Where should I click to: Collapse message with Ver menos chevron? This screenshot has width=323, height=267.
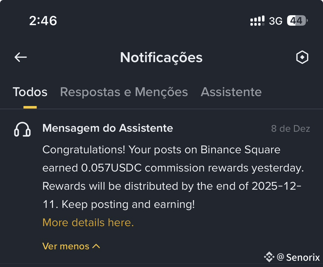(x=96, y=246)
